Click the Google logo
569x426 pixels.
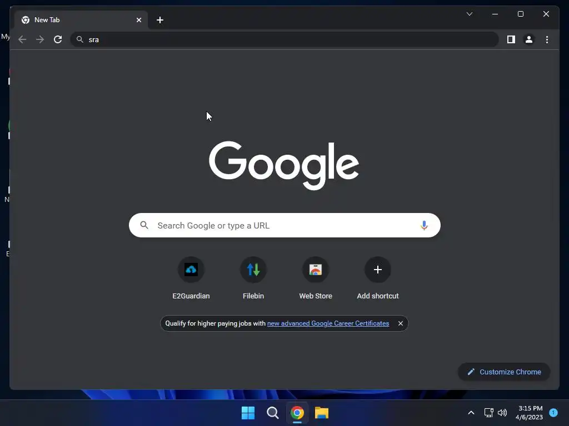point(284,165)
